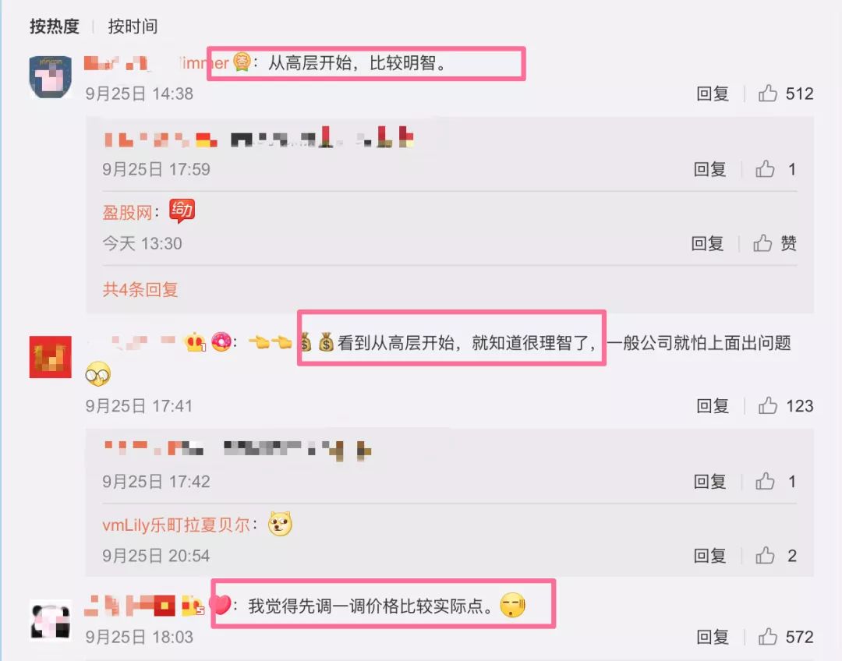Reply to 盈股网's comment from 今天 13:30
842x661 pixels.
click(x=707, y=242)
